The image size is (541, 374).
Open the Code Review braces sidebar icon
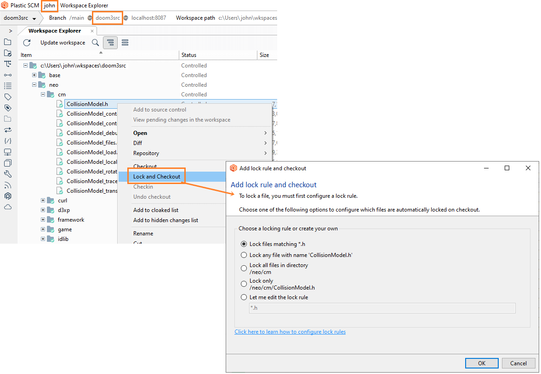click(x=8, y=141)
